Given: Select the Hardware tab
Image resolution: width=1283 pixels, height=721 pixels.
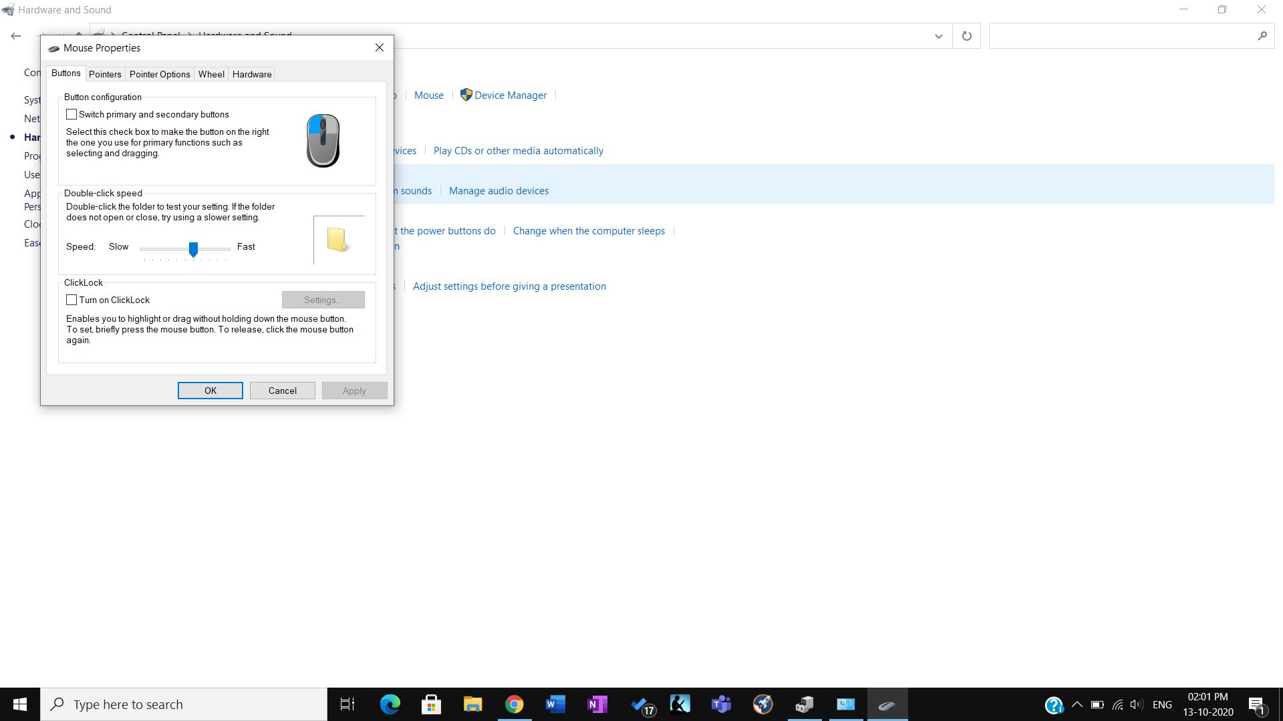Looking at the screenshot, I should tap(252, 74).
